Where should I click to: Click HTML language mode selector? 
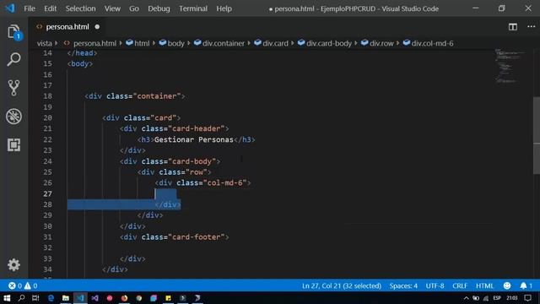point(484,285)
